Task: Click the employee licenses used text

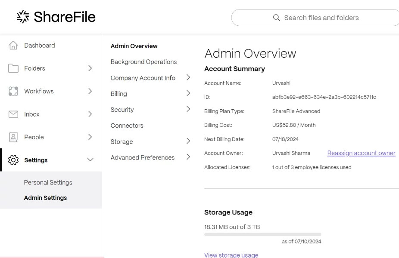Action: [312, 167]
